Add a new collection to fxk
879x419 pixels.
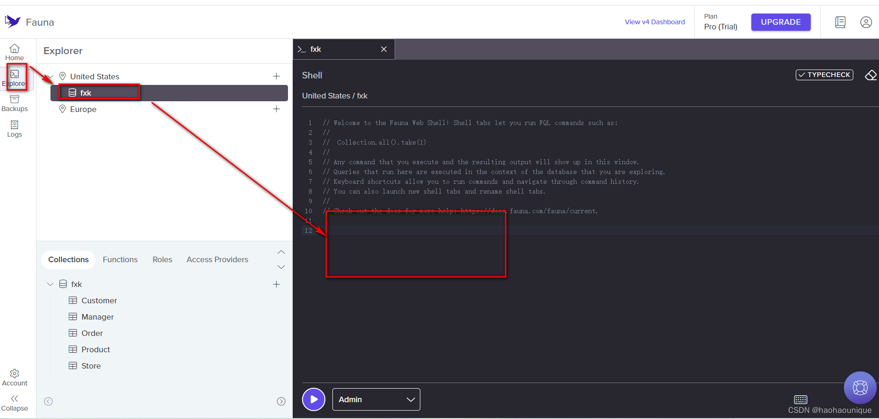276,284
